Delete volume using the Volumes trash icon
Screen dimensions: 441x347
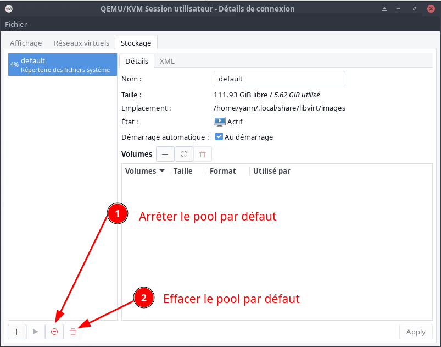202,155
